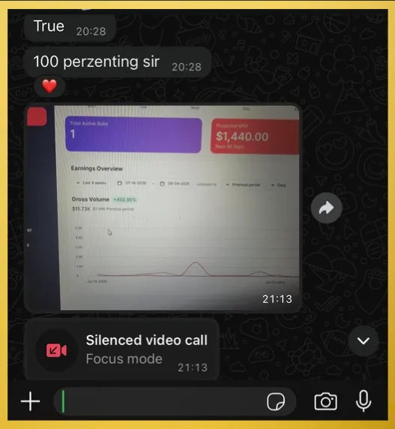395x429 pixels.
Task: Open the earnings dashboard photo
Action: (163, 208)
